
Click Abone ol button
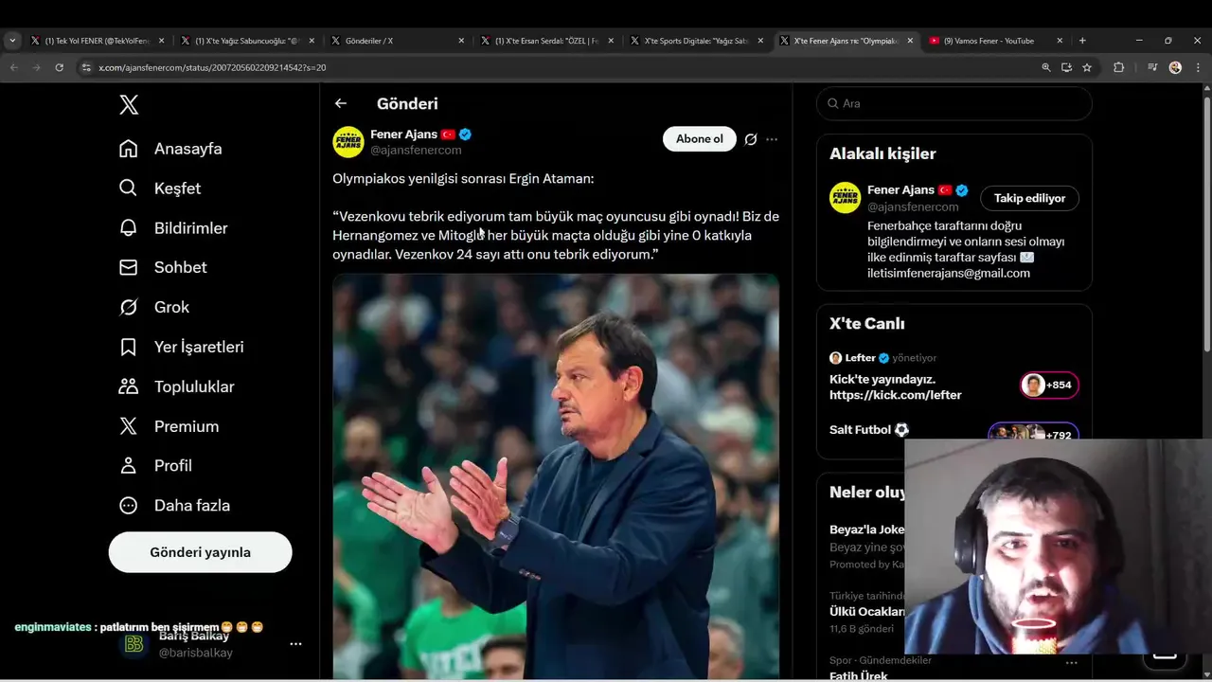[x=700, y=138]
